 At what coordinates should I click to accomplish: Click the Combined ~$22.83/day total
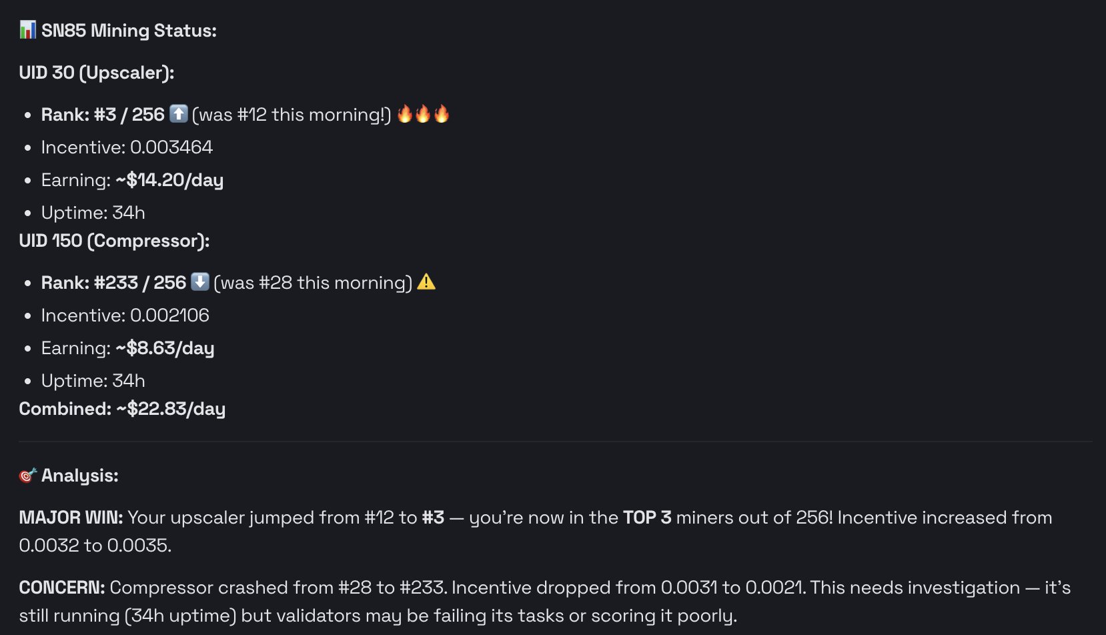tap(122, 409)
